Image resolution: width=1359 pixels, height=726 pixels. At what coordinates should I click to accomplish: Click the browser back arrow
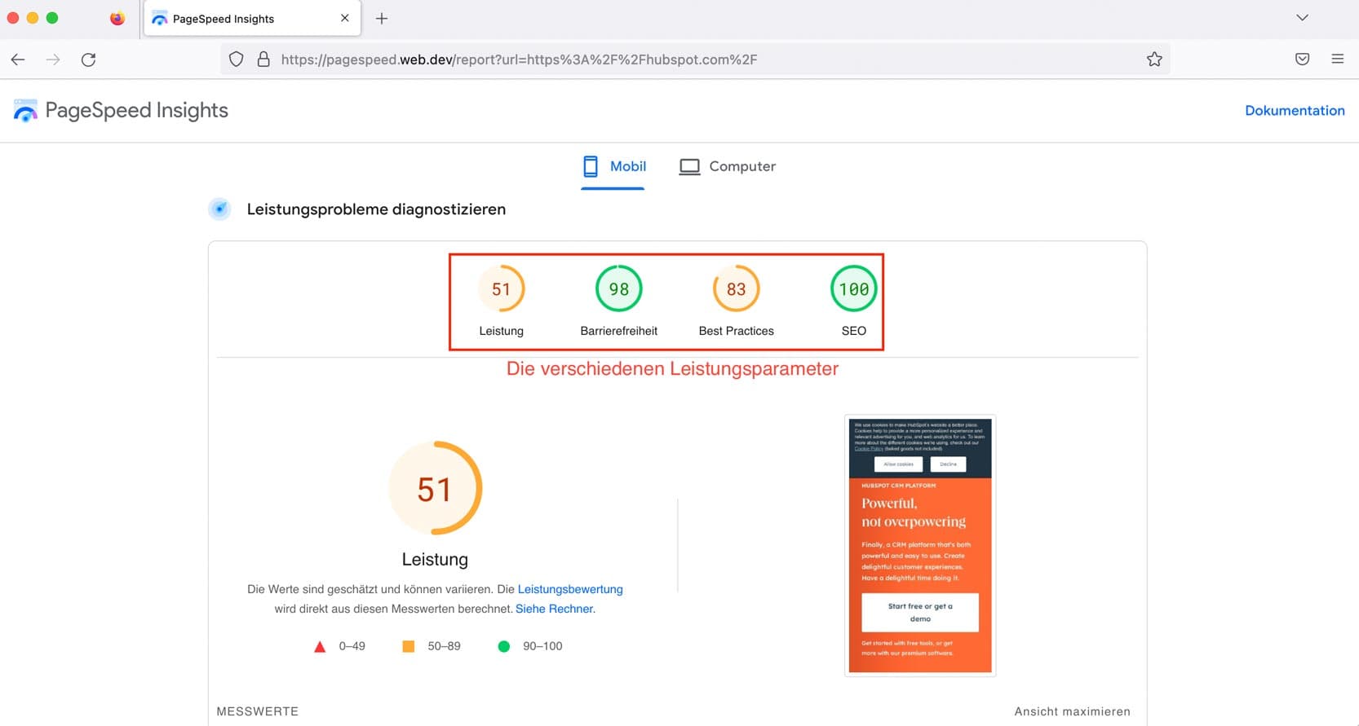pos(18,59)
